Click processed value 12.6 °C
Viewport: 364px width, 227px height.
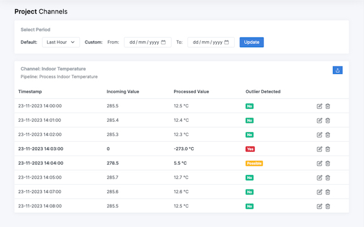(181, 192)
